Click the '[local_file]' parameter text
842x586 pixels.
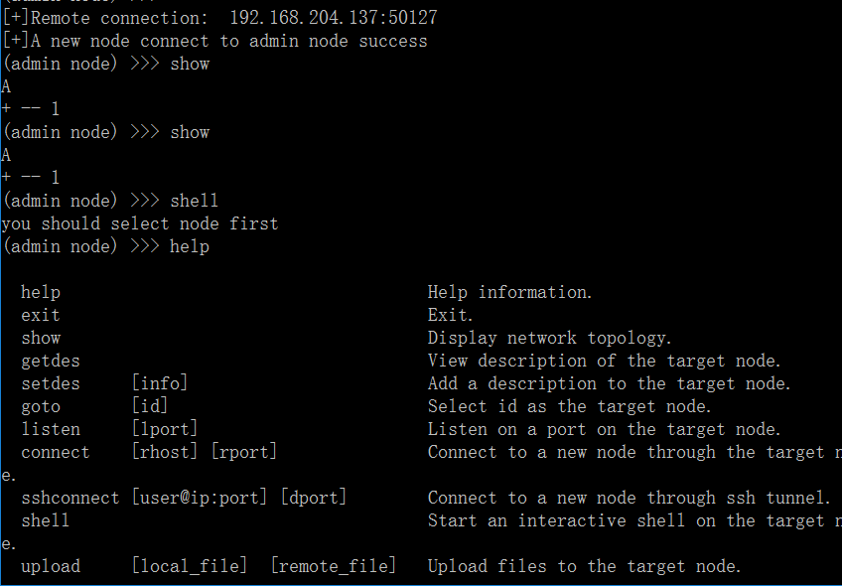click(190, 566)
